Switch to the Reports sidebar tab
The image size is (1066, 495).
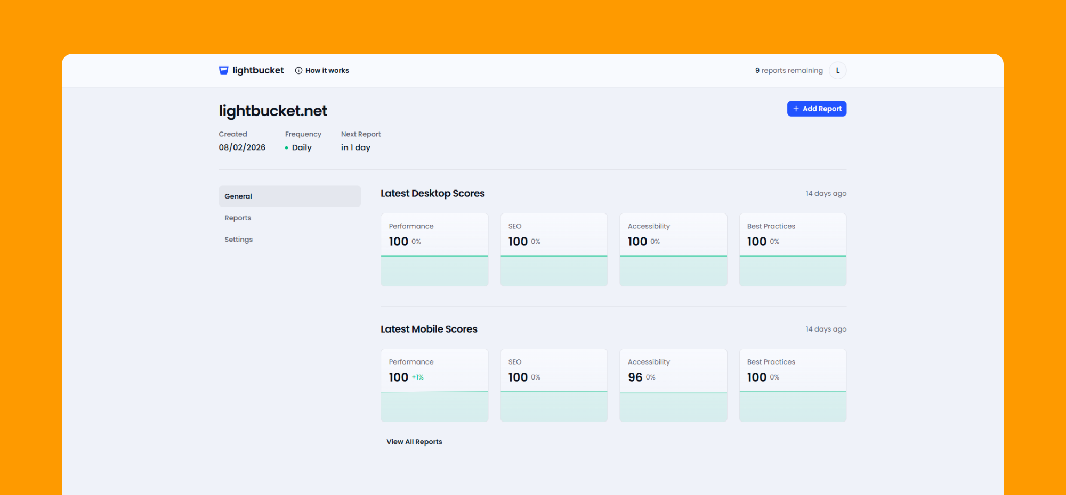238,218
